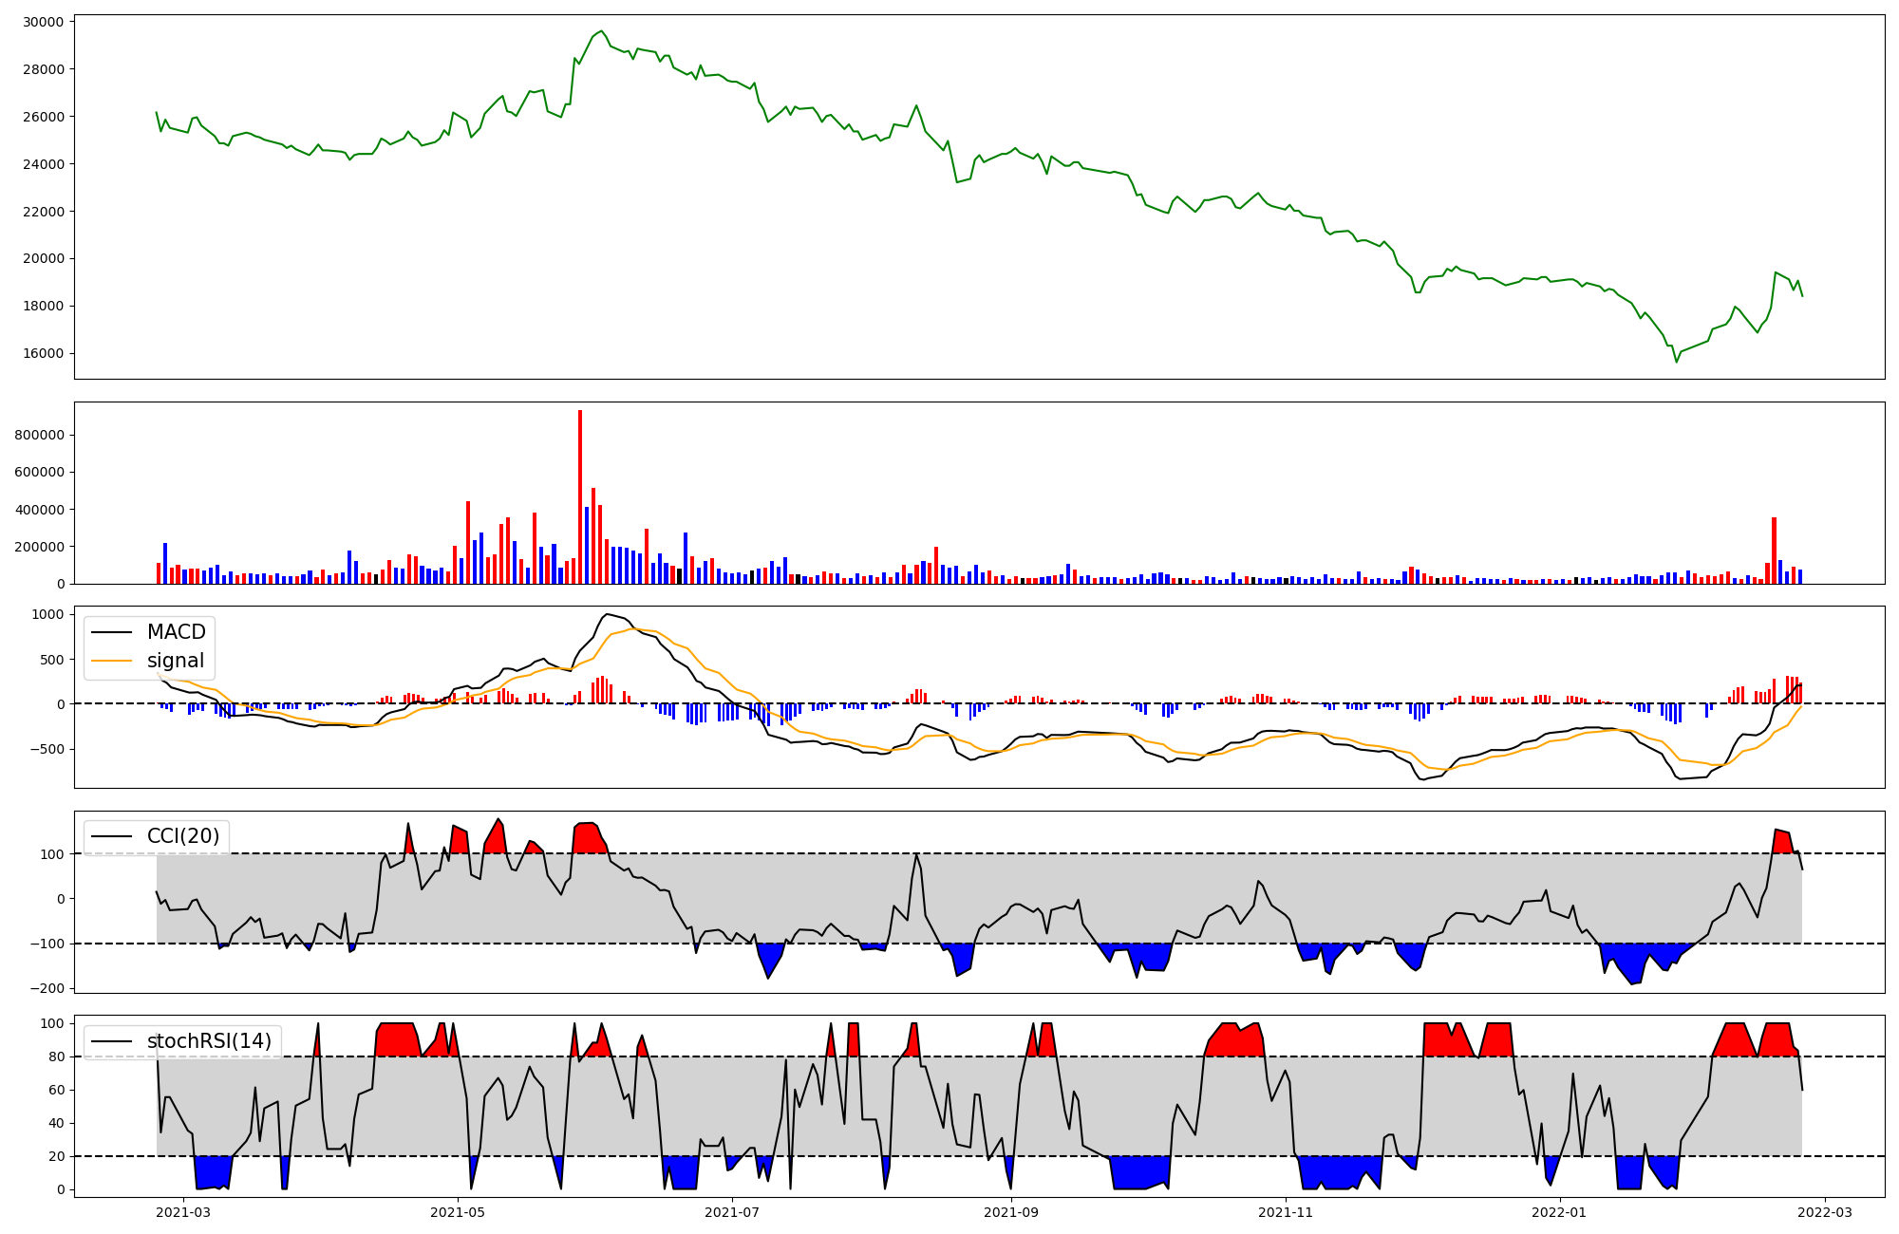The image size is (1899, 1234).
Task: Click the 2022-01 x-axis date label
Action: pyautogui.click(x=1559, y=1212)
